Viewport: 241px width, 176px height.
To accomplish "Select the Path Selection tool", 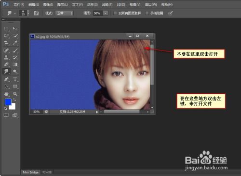I will (6, 86).
